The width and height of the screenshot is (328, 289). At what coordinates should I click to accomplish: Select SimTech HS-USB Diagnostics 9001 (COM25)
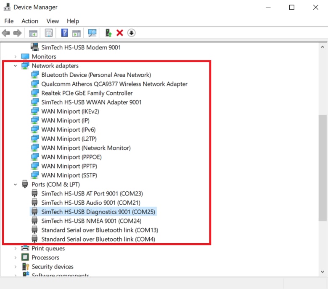click(98, 212)
